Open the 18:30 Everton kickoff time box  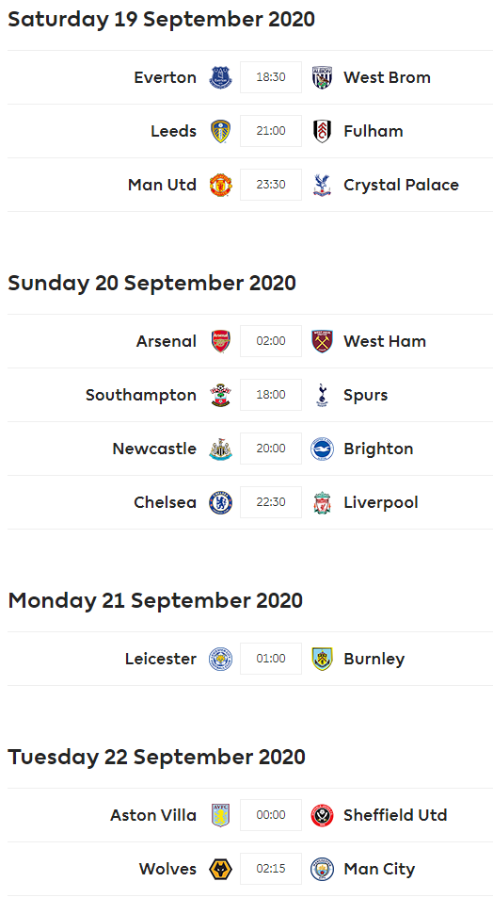pyautogui.click(x=271, y=77)
